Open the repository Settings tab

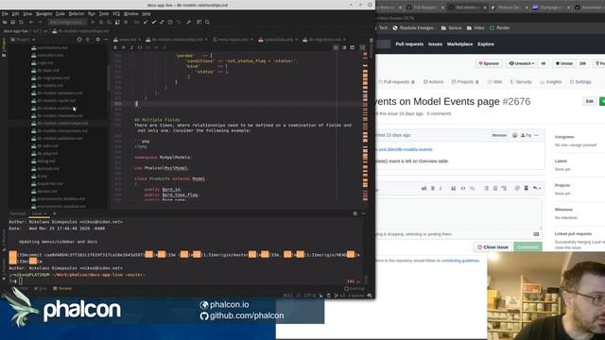coord(580,82)
